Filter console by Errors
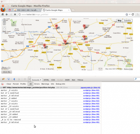 pos(37,84)
